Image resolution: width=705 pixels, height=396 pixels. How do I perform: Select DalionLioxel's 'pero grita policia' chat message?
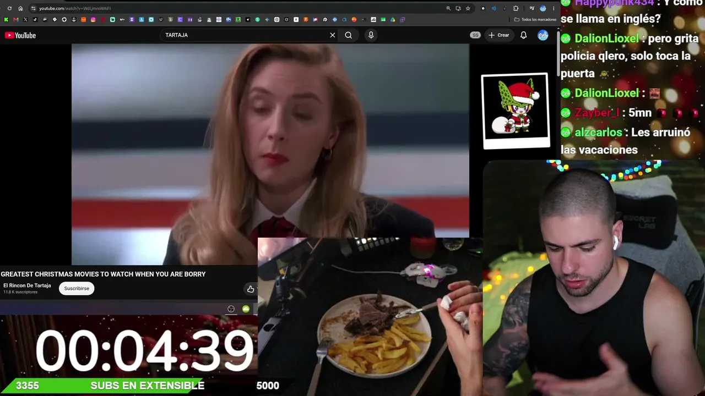tap(630, 56)
